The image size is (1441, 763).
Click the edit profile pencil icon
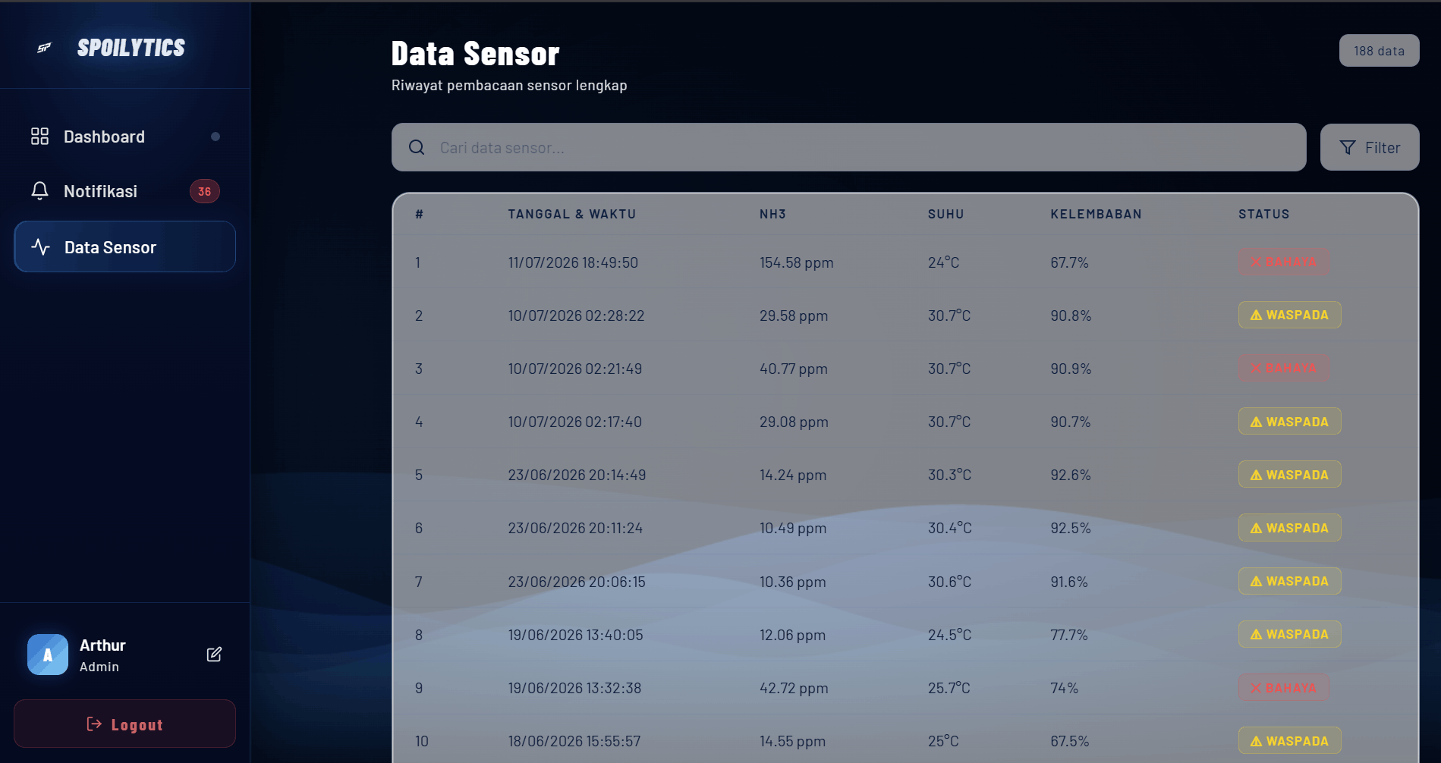214,655
